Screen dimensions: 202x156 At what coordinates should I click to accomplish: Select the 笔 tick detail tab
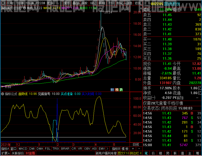pyautogui.click(x=146, y=153)
